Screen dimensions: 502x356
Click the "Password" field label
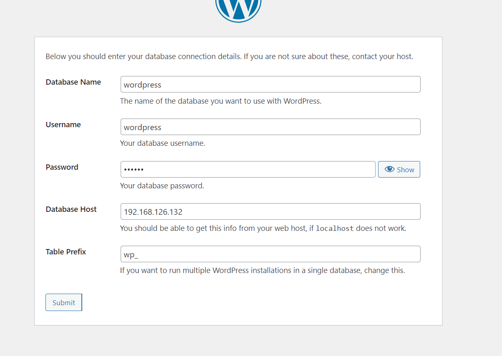pos(62,167)
